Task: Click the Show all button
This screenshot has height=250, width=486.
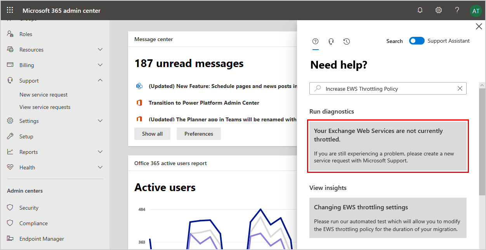Action: point(152,134)
